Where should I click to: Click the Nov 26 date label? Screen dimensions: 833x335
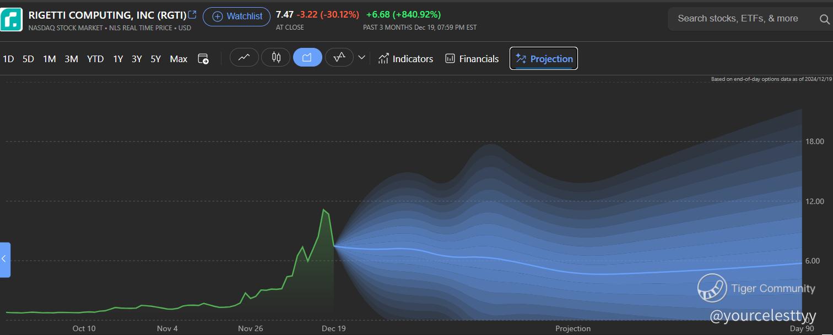[x=251, y=328]
